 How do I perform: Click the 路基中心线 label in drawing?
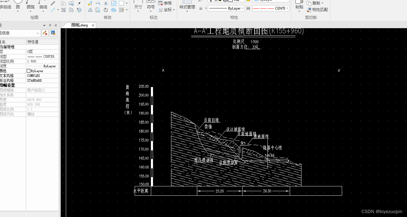click(x=272, y=148)
